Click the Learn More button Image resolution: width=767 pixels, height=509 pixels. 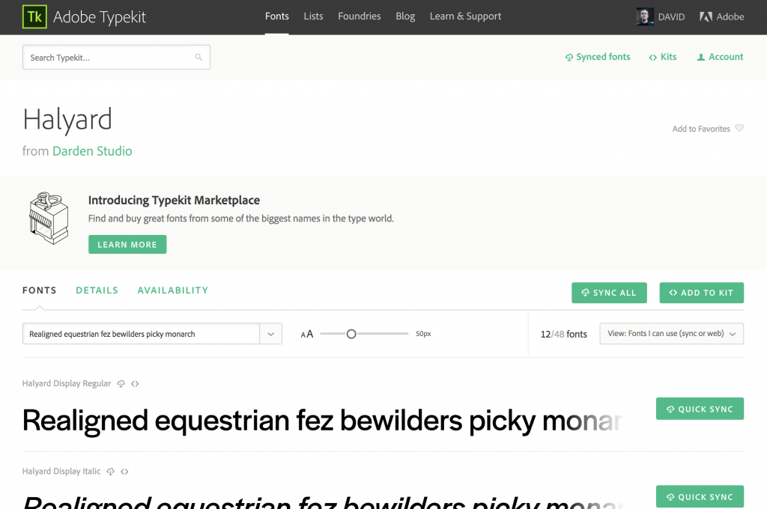(x=127, y=244)
